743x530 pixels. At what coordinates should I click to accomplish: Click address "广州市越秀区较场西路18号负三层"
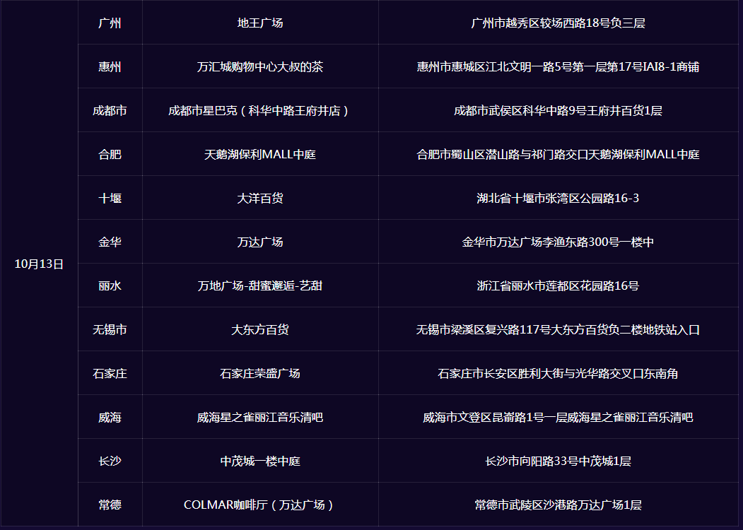click(558, 23)
